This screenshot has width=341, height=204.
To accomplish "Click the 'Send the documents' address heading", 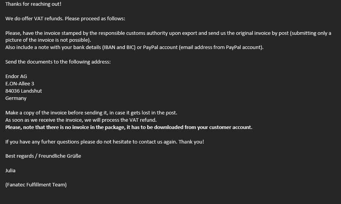I will click(x=58, y=62).
